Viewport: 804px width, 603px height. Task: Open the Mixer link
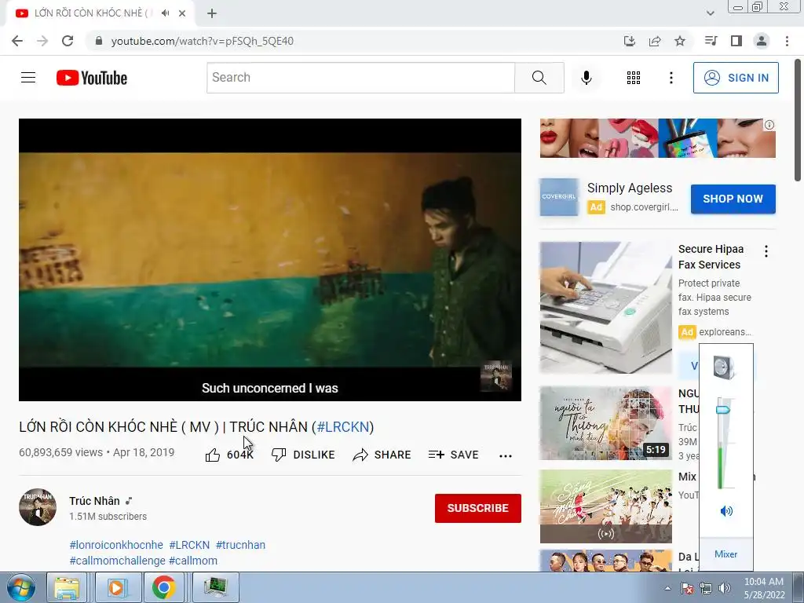point(725,554)
